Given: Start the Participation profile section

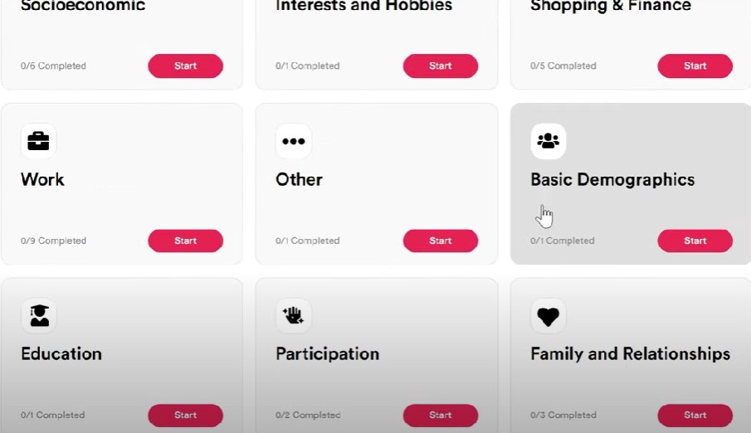Looking at the screenshot, I should pyautogui.click(x=440, y=416).
